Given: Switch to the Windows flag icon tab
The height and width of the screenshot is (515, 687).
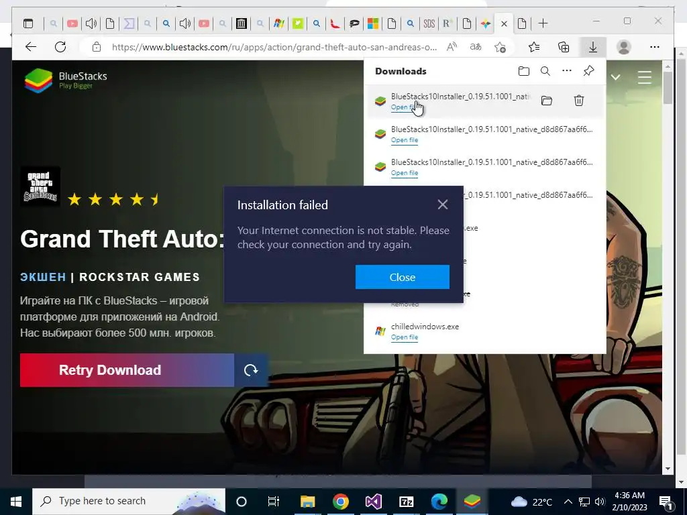Looking at the screenshot, I should (279, 23).
